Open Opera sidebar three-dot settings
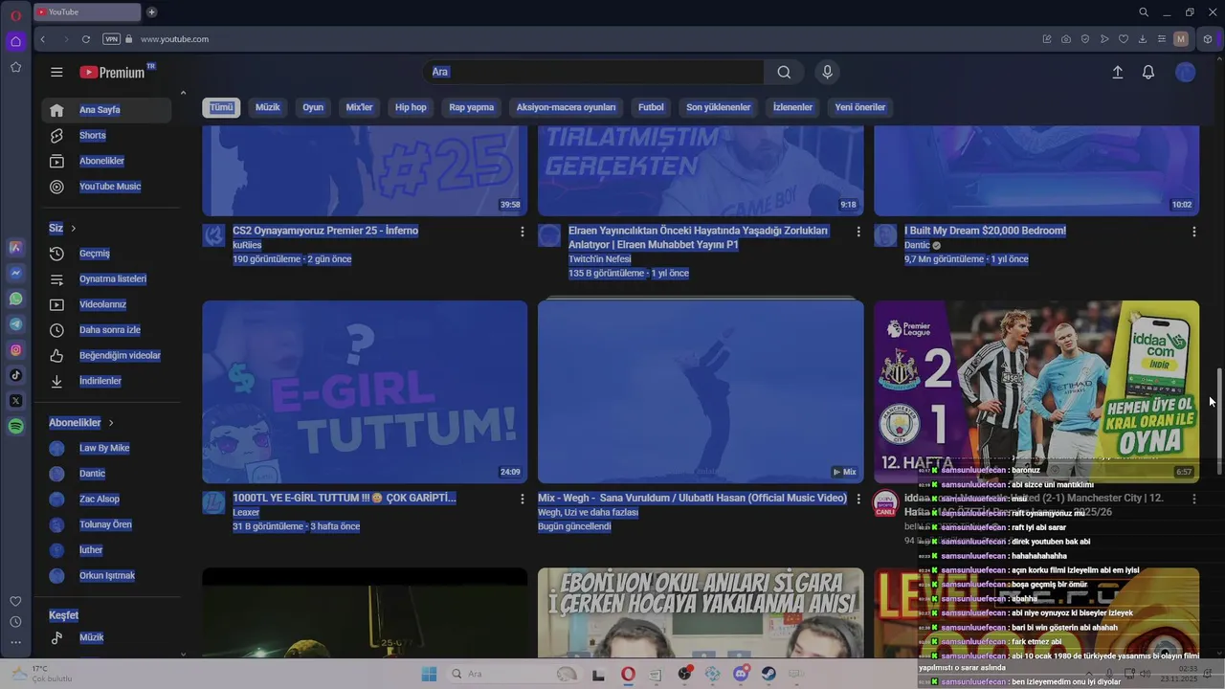The height and width of the screenshot is (689, 1225). click(15, 643)
